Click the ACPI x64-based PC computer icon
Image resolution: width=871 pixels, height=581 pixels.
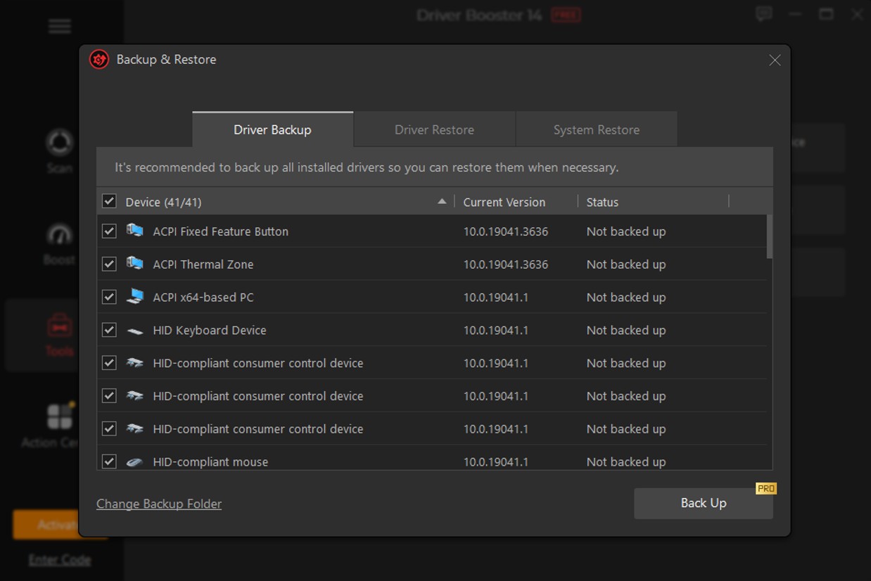pyautogui.click(x=134, y=297)
